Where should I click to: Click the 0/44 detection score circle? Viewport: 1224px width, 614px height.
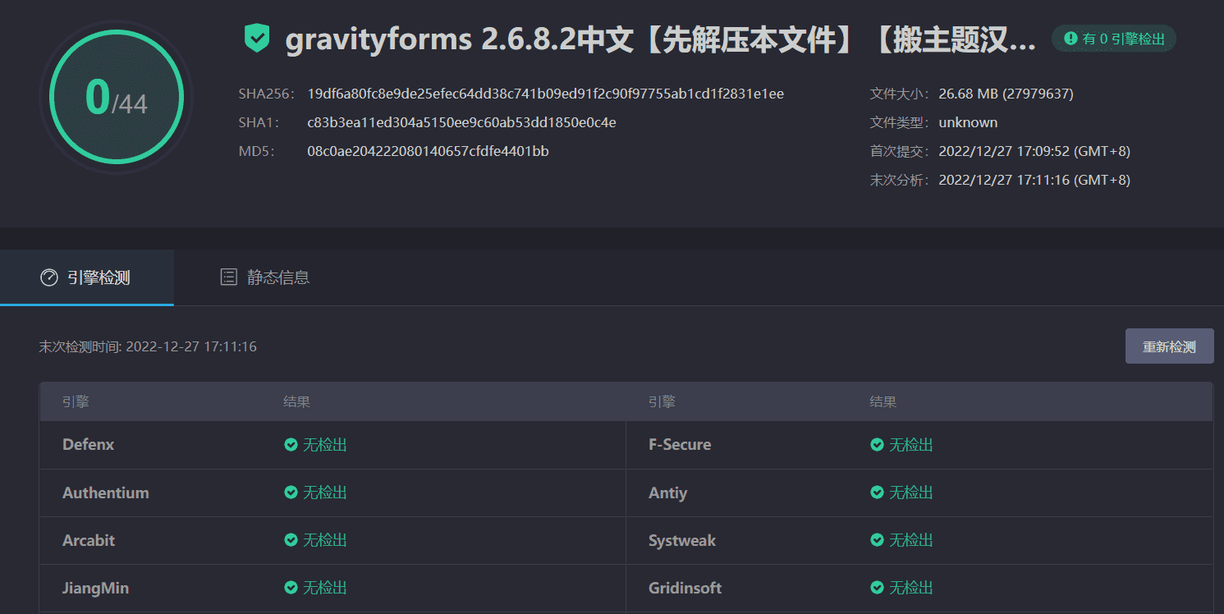pos(117,98)
